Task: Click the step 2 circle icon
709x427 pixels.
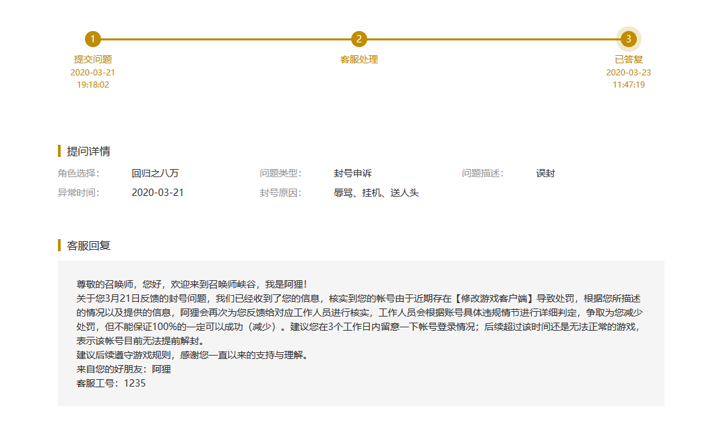Action: pyautogui.click(x=359, y=39)
